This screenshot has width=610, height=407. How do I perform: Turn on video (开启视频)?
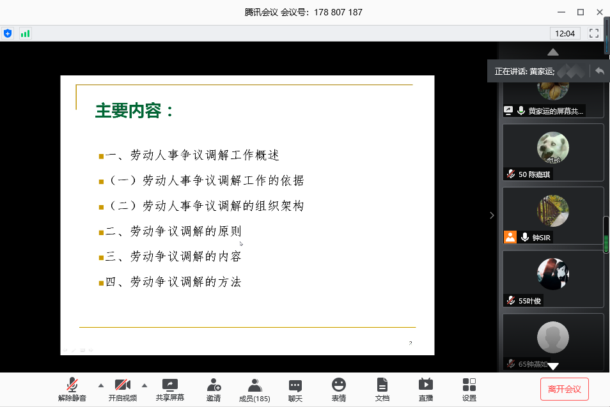point(122,389)
